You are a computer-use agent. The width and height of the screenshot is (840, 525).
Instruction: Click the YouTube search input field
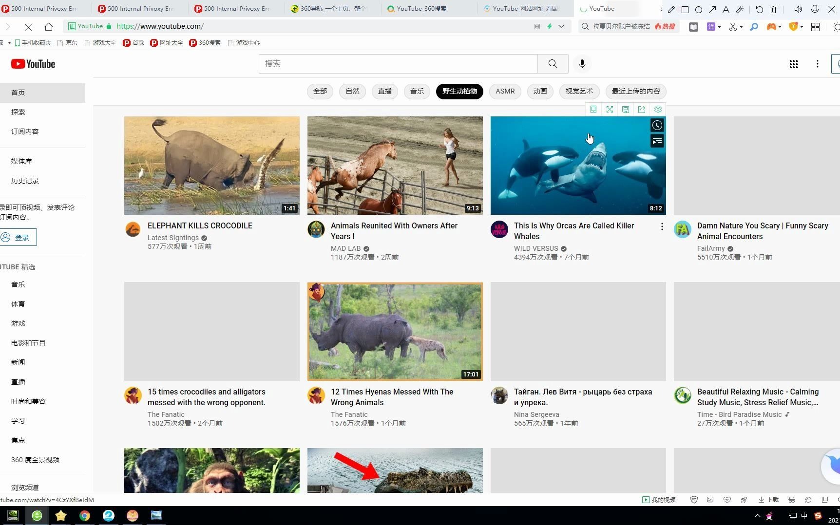pos(398,64)
